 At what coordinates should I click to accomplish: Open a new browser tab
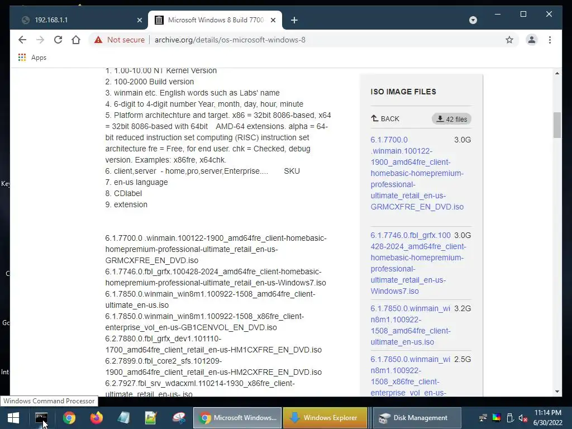click(x=294, y=20)
